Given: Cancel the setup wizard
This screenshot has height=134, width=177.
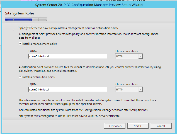Looking at the screenshot, I should (161, 126).
